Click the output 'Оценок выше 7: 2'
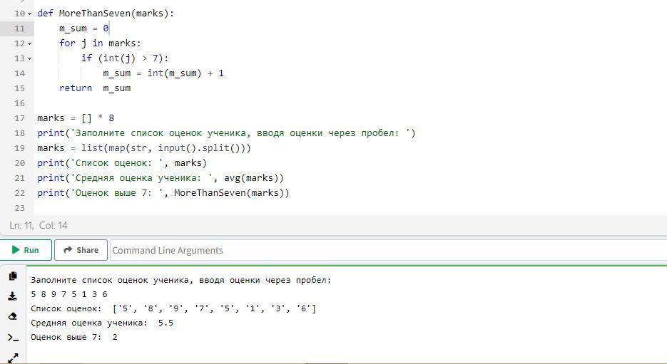The width and height of the screenshot is (667, 364). point(74,337)
